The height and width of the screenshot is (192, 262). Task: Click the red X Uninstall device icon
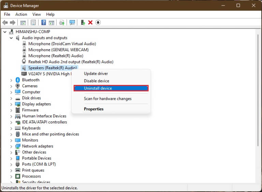pyautogui.click(x=90, y=23)
